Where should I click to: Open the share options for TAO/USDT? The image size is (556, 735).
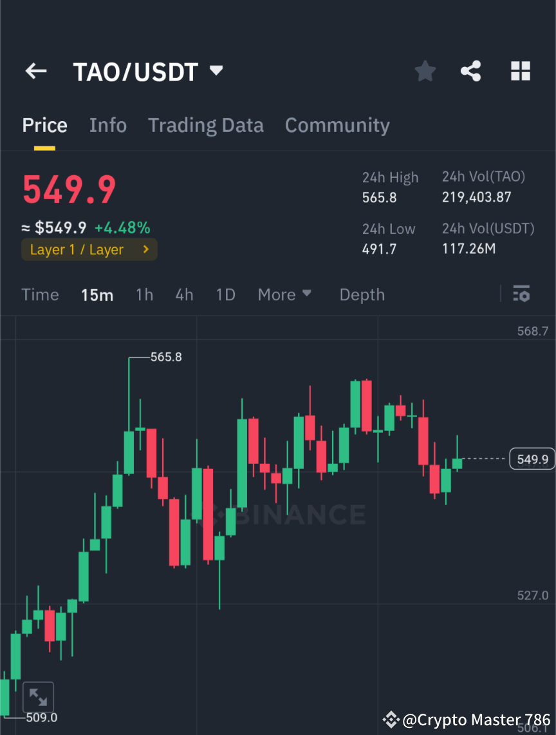[x=471, y=72]
